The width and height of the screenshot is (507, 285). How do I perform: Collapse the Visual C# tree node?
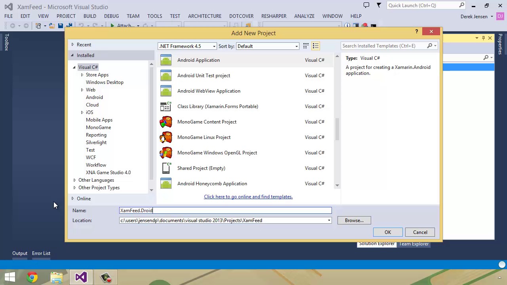74,67
